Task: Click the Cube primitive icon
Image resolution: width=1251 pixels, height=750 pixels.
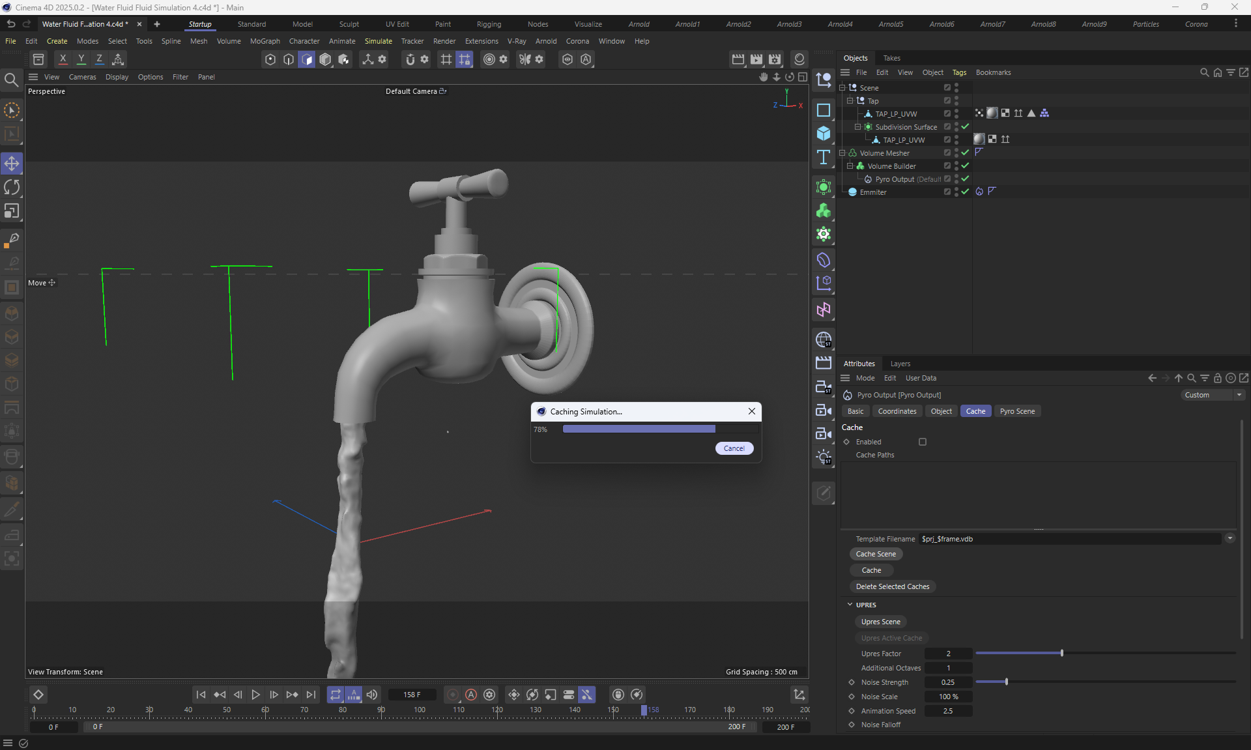Action: click(x=824, y=134)
